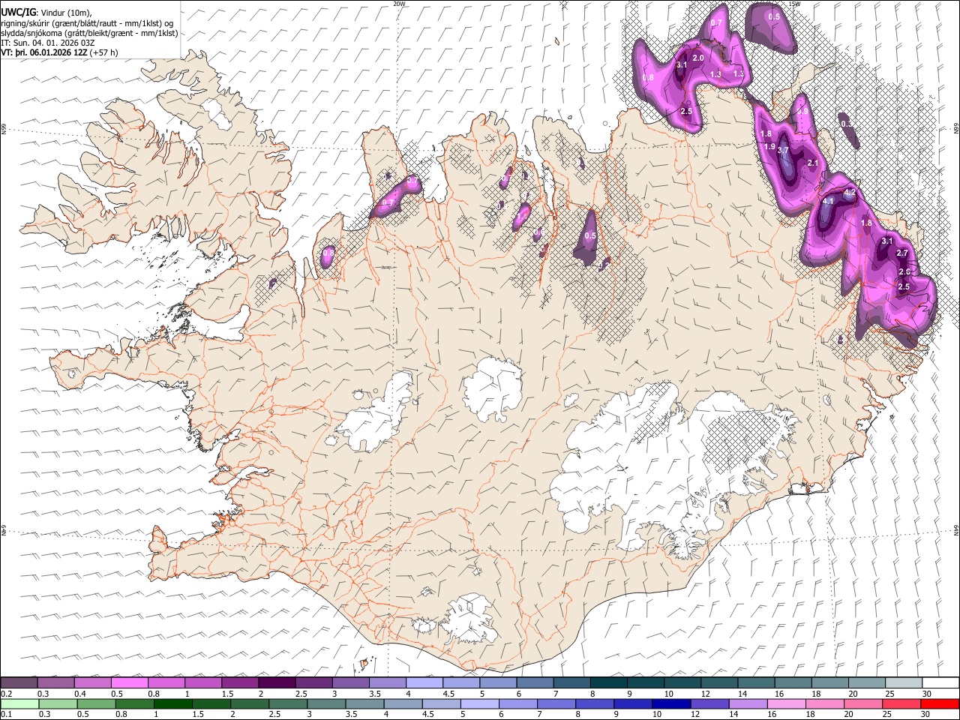Screen dimensions: 960x720
Task: Pick the rain legend swatch between 3 and 3.5
Action: coord(326,703)
